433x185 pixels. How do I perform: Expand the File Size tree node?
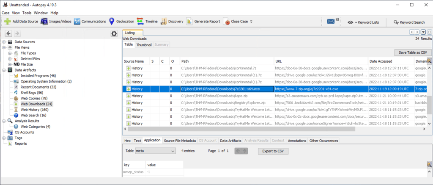10,64
